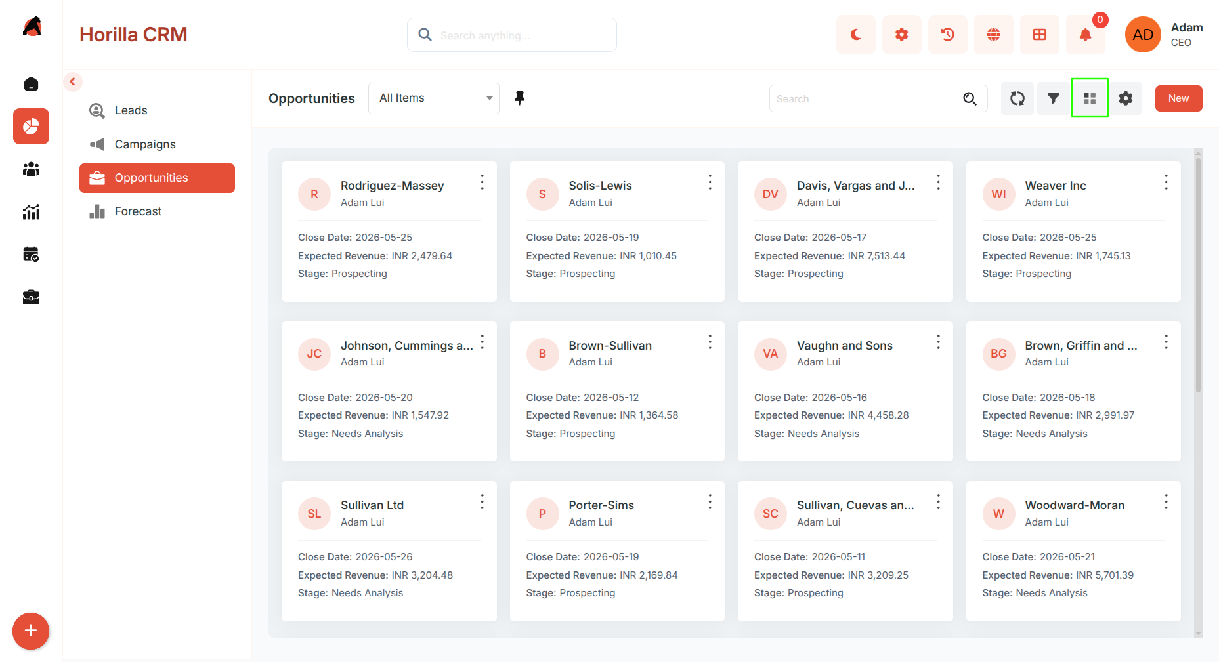This screenshot has width=1219, height=662.
Task: Toggle dark mode moon icon
Action: (855, 35)
